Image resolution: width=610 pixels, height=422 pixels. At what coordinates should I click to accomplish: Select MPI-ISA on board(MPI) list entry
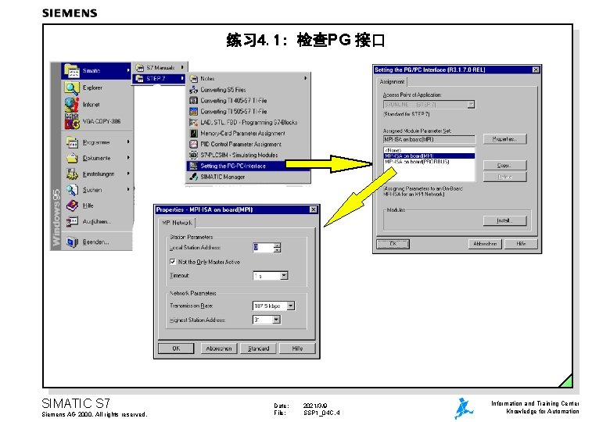coord(429,156)
